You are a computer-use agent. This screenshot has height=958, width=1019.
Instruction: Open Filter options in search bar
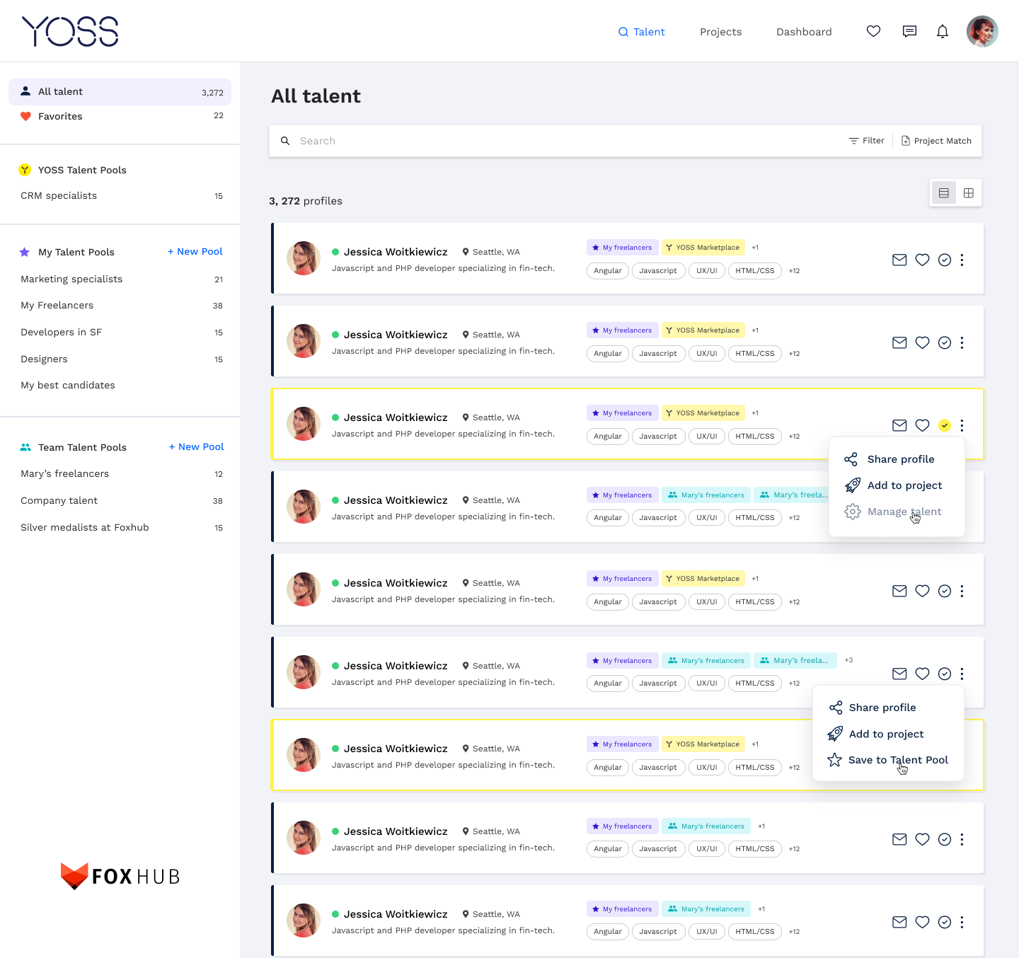(x=867, y=141)
